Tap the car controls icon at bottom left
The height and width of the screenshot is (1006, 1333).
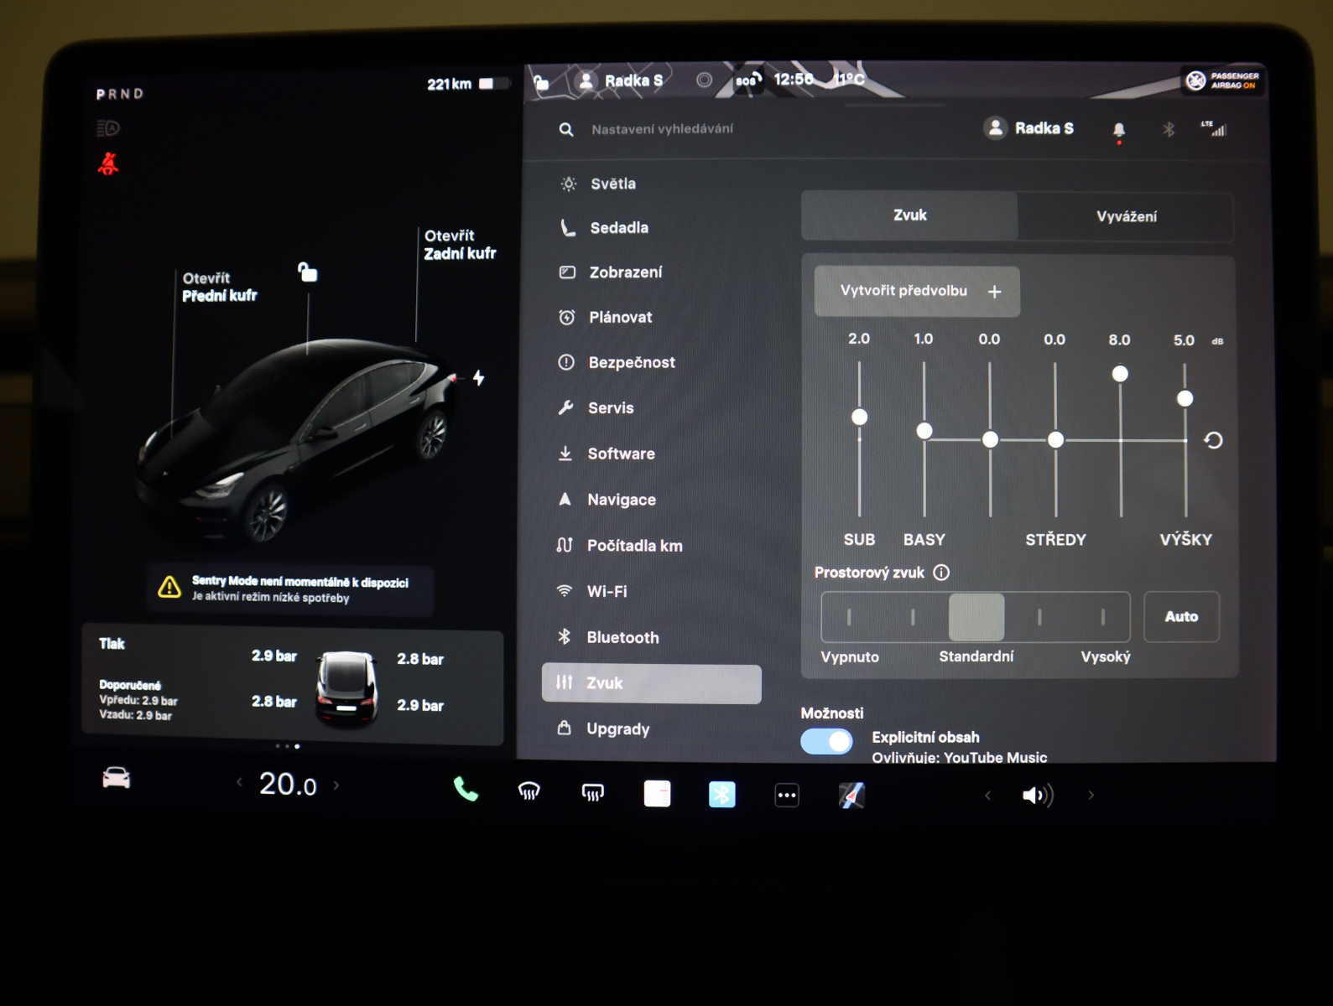point(116,778)
